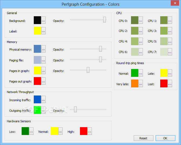Open ellipsis button for High sensor color
The image size is (181, 145).
click(90, 131)
